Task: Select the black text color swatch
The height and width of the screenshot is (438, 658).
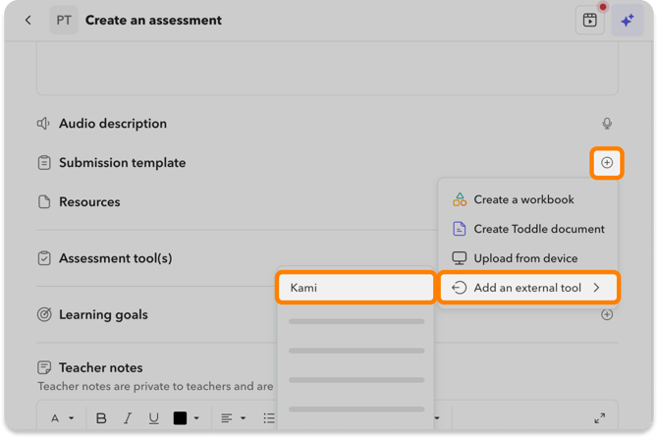Action: click(180, 418)
